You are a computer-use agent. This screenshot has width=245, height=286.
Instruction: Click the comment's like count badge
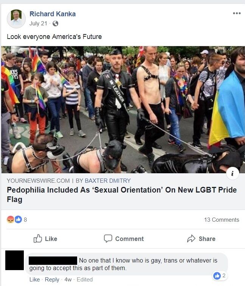point(220,276)
